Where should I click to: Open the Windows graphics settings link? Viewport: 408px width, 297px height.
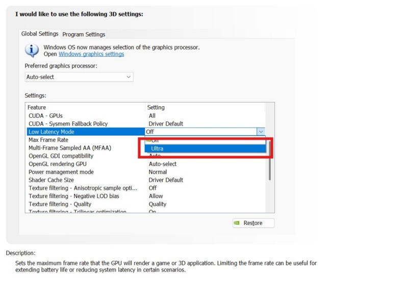click(91, 54)
